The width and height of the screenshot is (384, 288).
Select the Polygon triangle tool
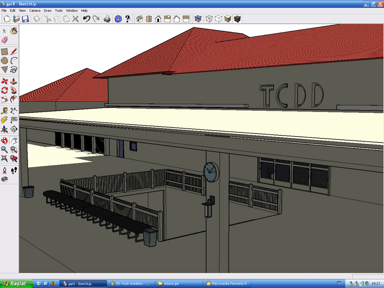(4, 69)
